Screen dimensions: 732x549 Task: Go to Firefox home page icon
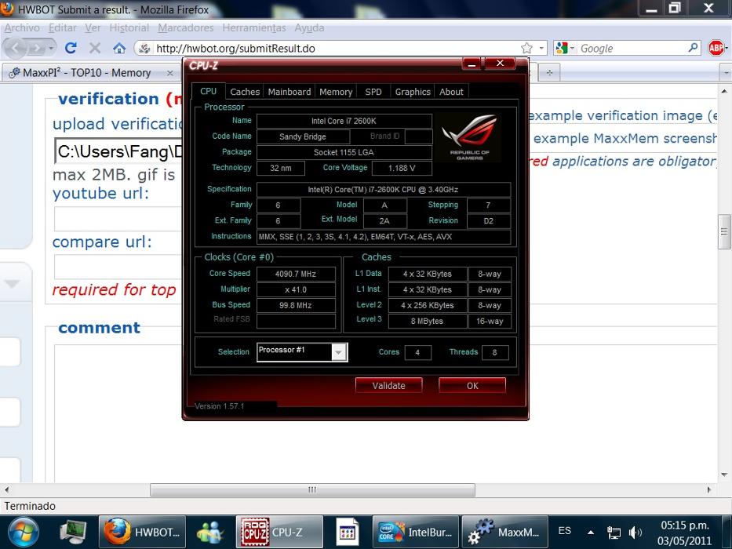click(119, 48)
